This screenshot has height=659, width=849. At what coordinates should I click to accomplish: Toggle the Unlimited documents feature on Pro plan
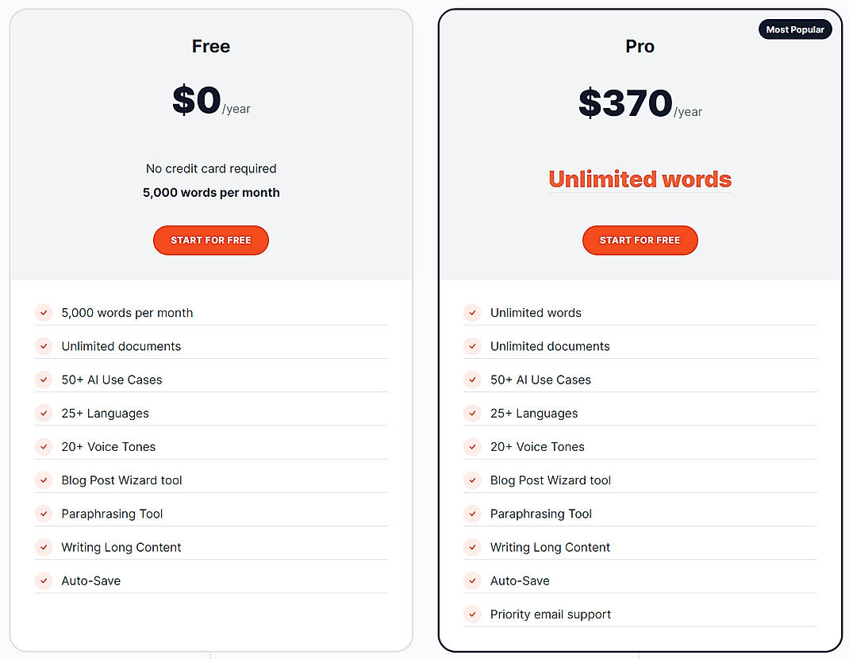tap(473, 346)
